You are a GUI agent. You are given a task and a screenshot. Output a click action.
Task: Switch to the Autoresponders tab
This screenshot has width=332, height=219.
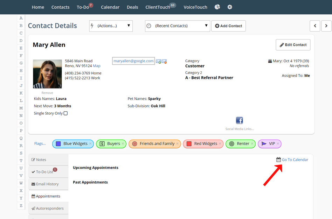coord(48,209)
